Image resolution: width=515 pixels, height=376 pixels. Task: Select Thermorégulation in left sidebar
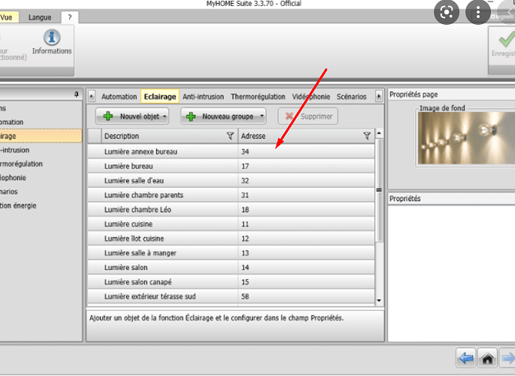click(41, 163)
